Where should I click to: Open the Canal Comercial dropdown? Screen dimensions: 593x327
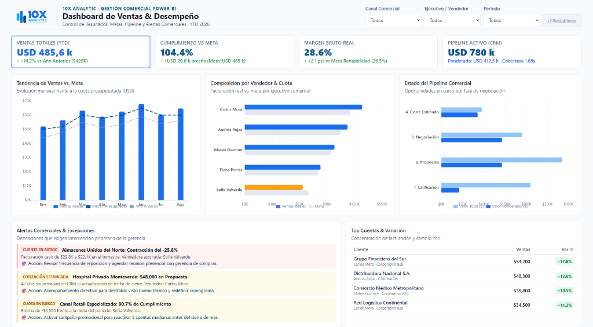(x=393, y=20)
